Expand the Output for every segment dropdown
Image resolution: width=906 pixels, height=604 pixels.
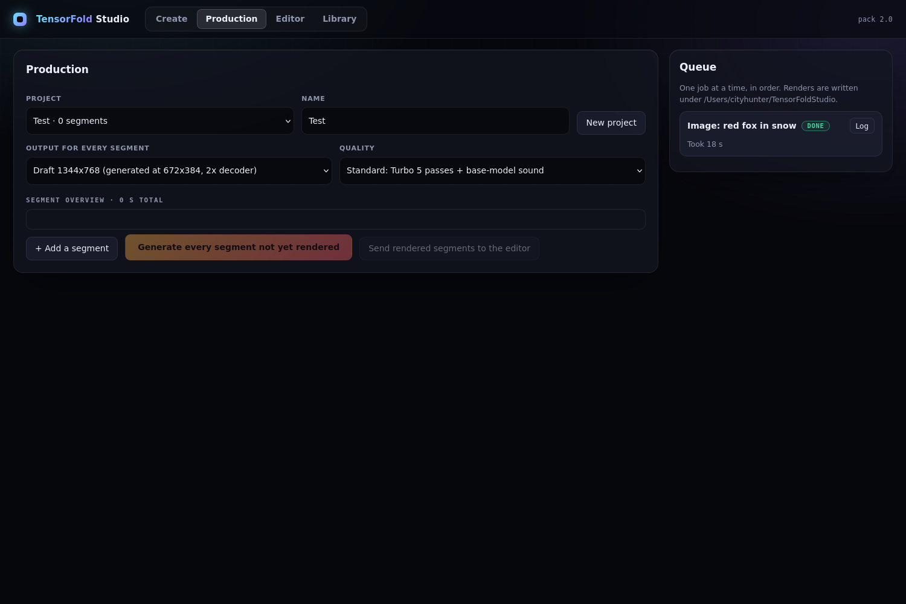click(179, 171)
